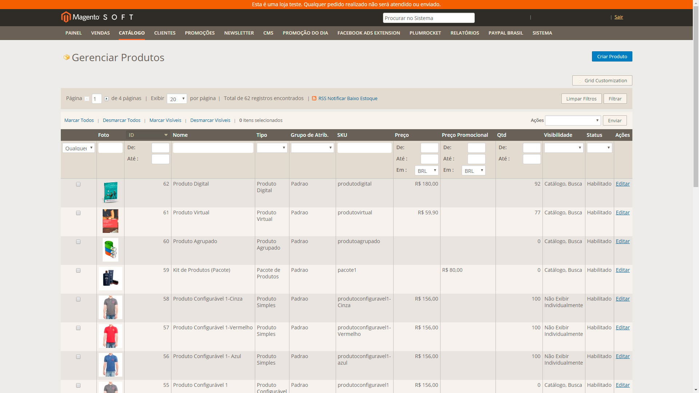Image resolution: width=699 pixels, height=393 pixels.
Task: Open Produto Digital product thumbnail
Action: [110, 192]
